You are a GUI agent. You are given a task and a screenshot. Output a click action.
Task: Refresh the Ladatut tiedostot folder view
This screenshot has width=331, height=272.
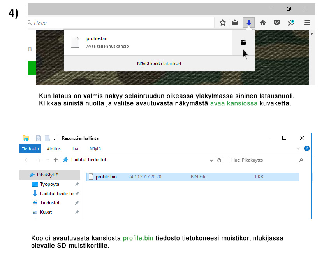(x=219, y=160)
